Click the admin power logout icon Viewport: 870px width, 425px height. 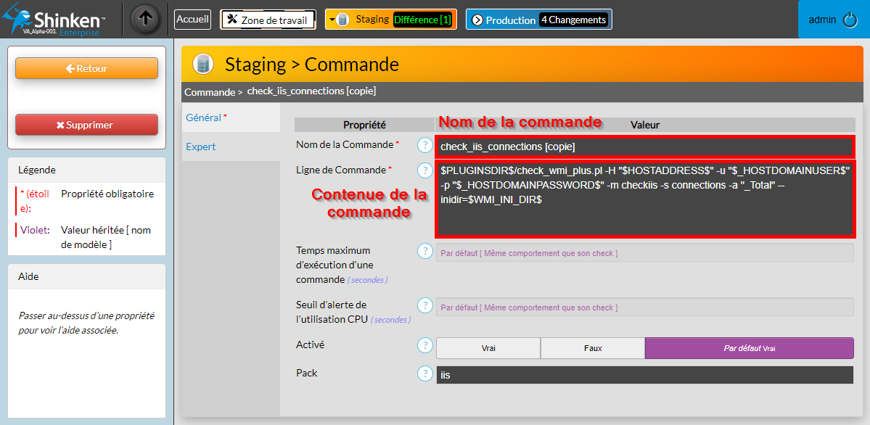coord(850,20)
